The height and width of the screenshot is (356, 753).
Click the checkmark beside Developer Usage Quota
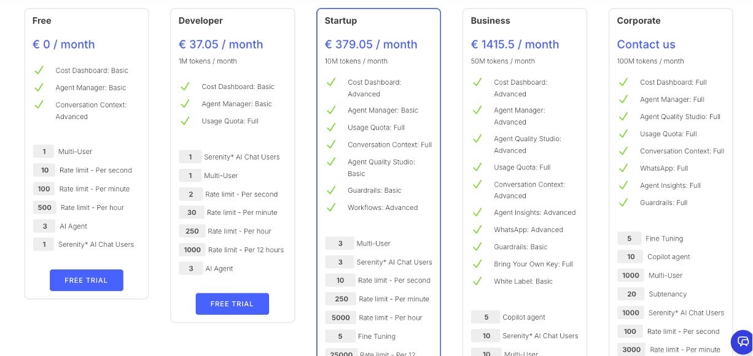click(x=185, y=121)
